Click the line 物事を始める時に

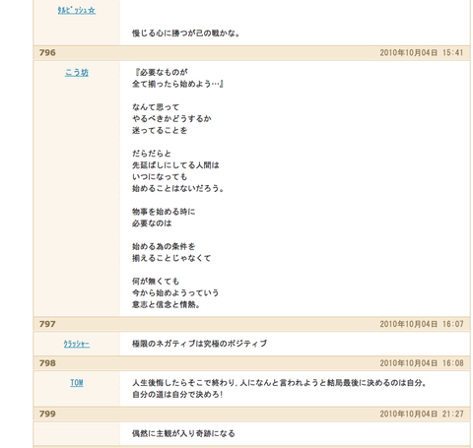click(x=164, y=212)
